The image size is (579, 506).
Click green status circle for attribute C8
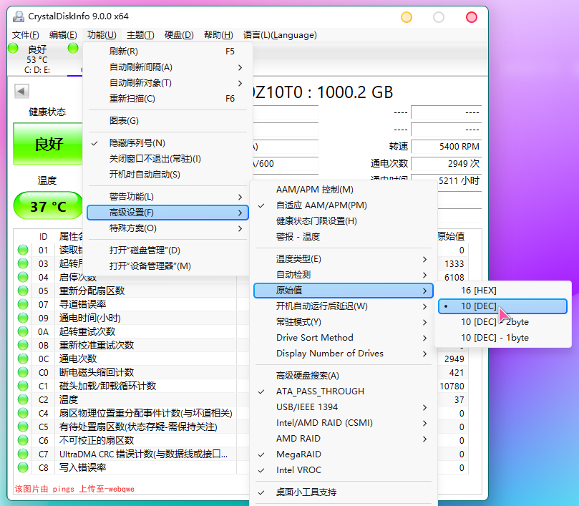[23, 467]
